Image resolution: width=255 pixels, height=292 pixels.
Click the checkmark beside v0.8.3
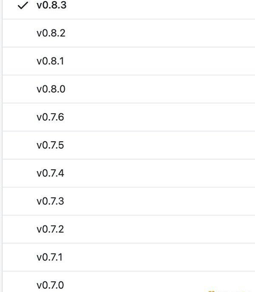point(24,6)
